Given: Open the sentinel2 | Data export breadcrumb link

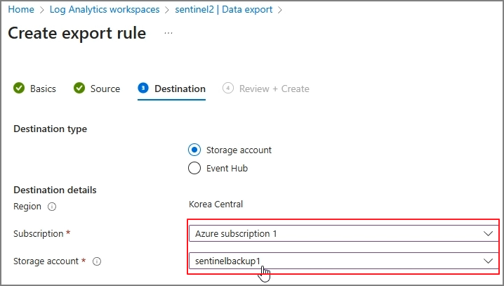Looking at the screenshot, I should pos(224,10).
